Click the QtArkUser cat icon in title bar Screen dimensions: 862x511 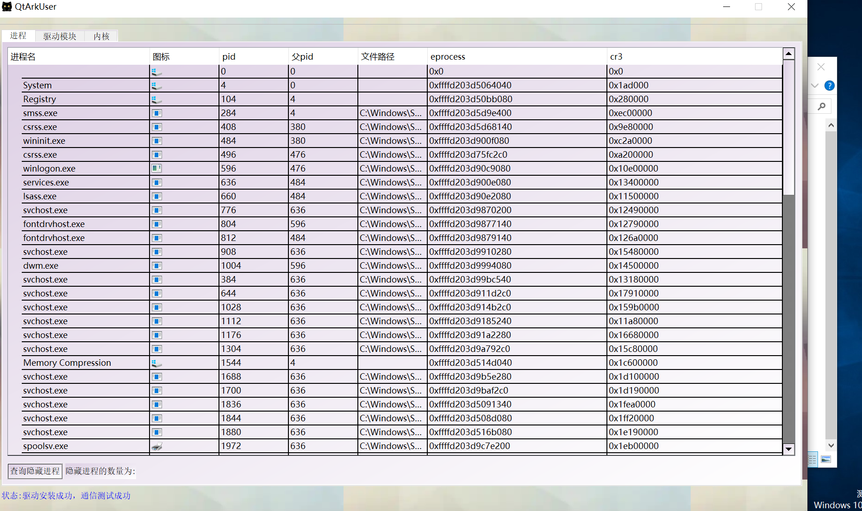pos(7,6)
